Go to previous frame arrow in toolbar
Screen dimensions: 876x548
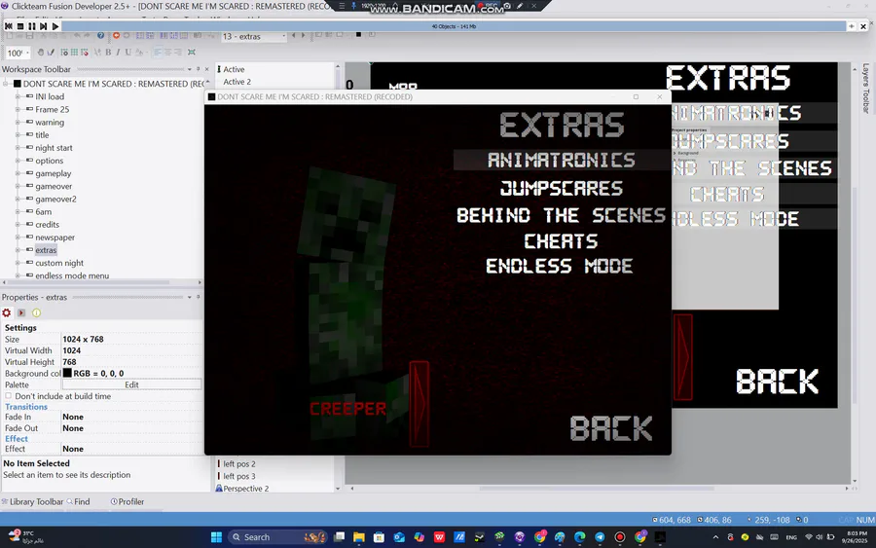click(294, 36)
